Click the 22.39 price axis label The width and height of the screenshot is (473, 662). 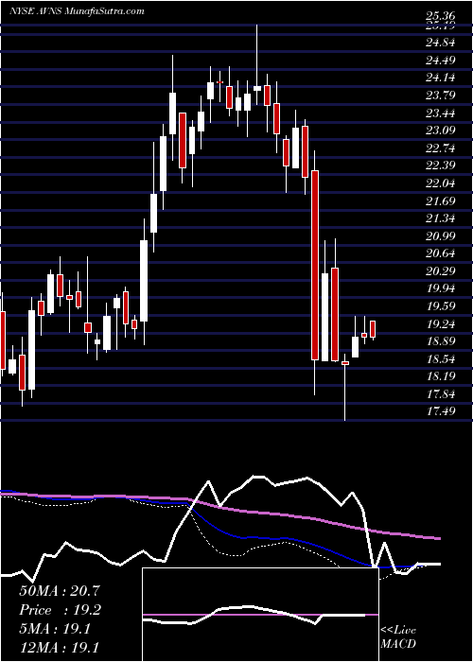(x=441, y=165)
